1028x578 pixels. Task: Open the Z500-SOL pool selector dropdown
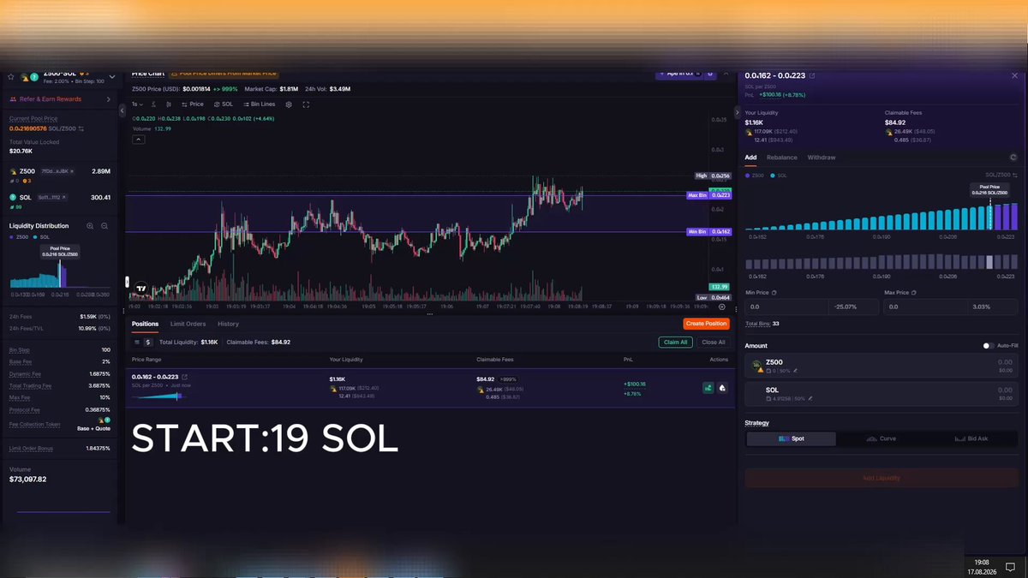click(111, 76)
